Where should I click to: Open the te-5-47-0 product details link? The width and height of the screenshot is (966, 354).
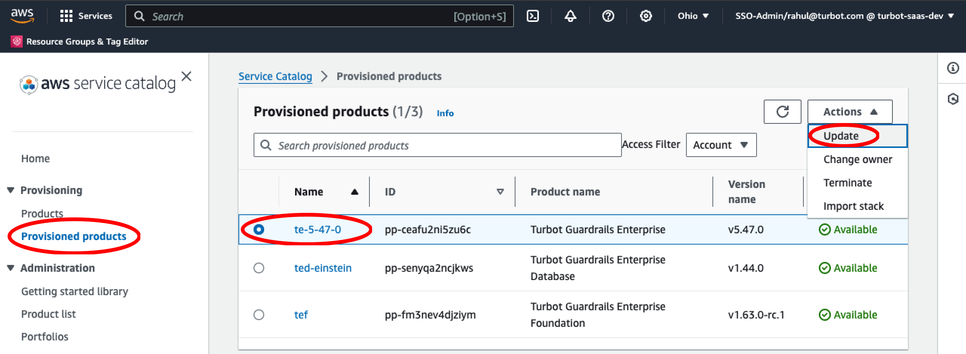coord(319,229)
